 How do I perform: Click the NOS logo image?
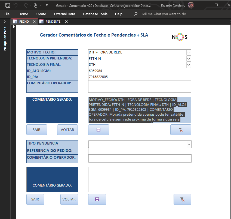point(180,37)
